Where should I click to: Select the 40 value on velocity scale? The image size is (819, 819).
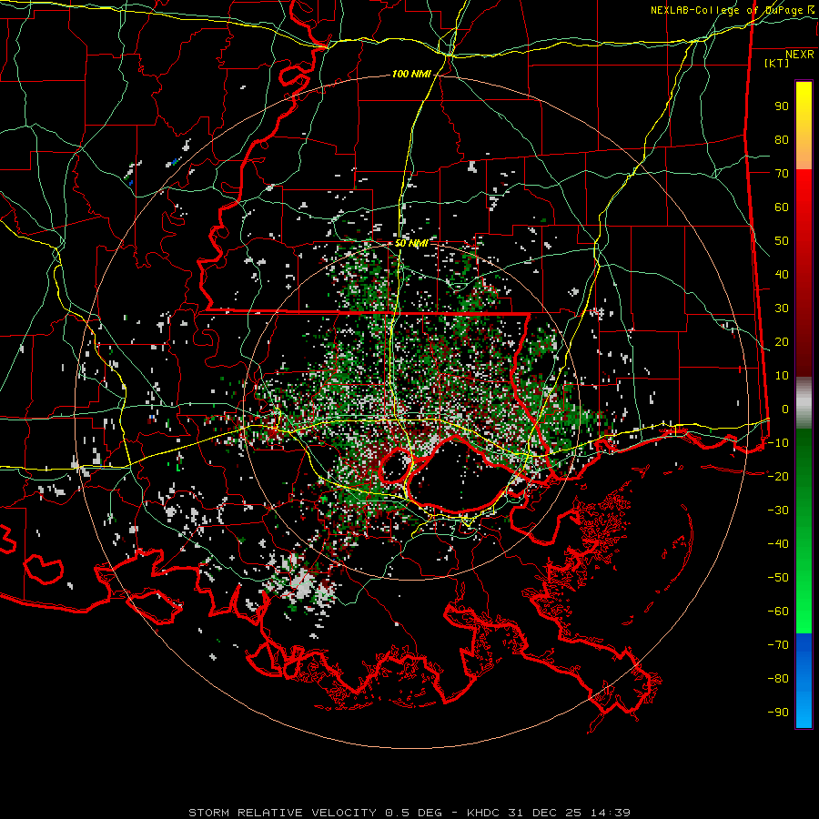tap(782, 275)
